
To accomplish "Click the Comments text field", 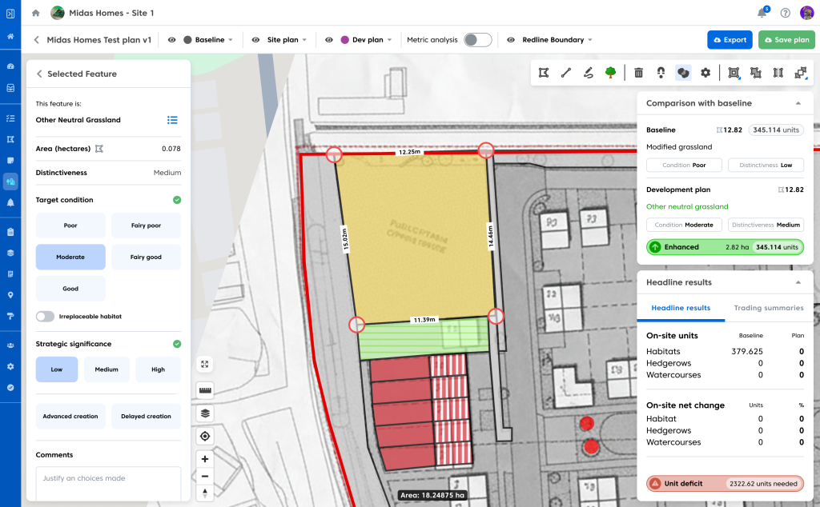I will [108, 484].
